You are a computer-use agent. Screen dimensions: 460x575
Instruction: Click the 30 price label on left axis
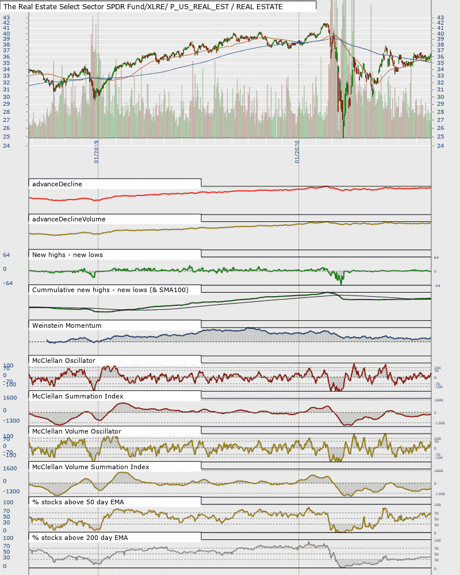pyautogui.click(x=6, y=97)
